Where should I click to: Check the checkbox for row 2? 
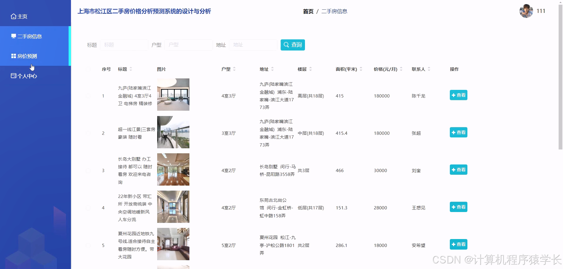[88, 133]
